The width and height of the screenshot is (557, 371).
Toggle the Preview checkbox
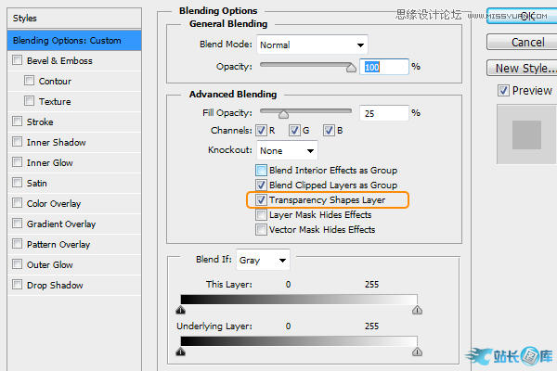click(503, 91)
